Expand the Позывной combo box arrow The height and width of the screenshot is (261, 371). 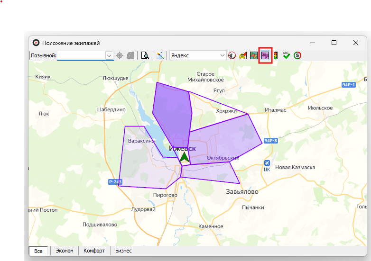tap(109, 55)
